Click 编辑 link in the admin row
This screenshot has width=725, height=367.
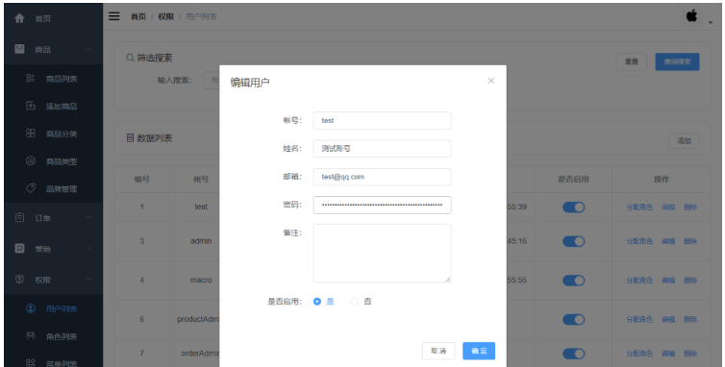point(668,241)
